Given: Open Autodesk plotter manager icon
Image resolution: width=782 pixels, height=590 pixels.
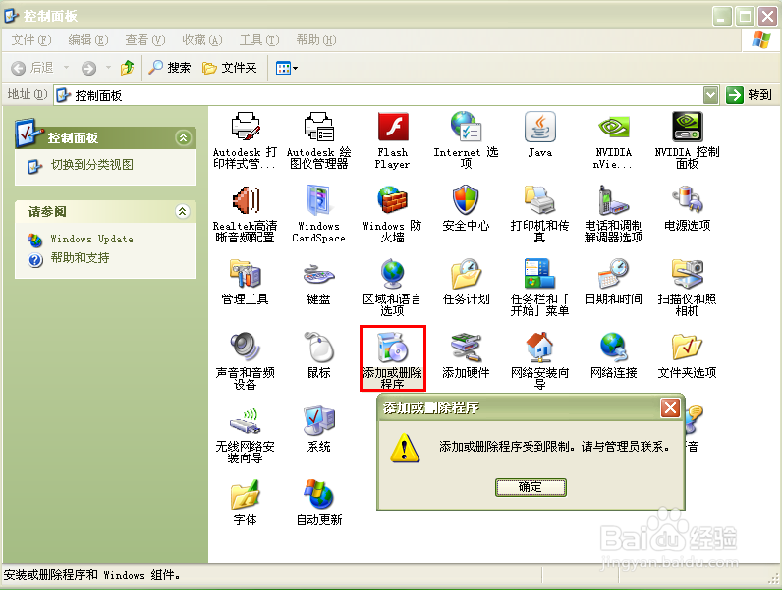Looking at the screenshot, I should tap(318, 140).
